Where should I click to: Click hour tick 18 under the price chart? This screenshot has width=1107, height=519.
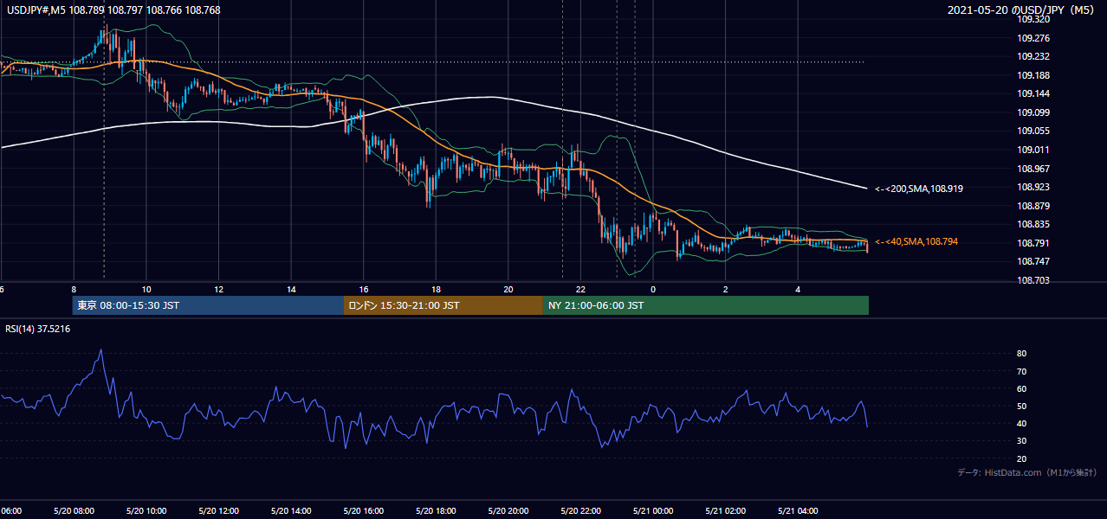click(436, 290)
